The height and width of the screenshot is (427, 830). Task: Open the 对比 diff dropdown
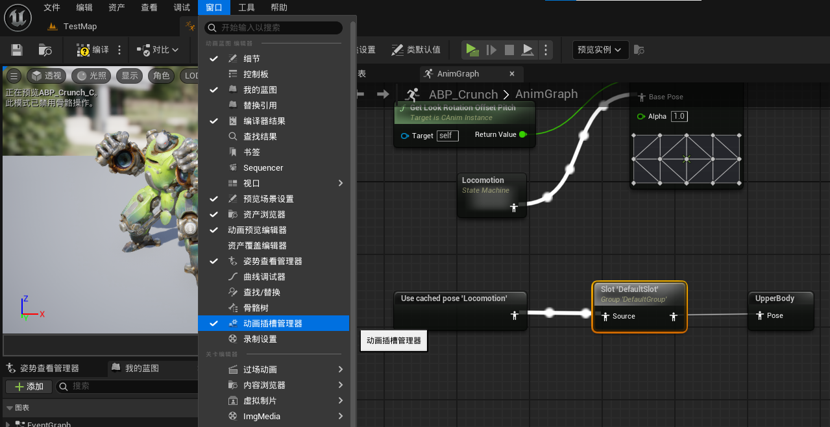click(x=157, y=50)
